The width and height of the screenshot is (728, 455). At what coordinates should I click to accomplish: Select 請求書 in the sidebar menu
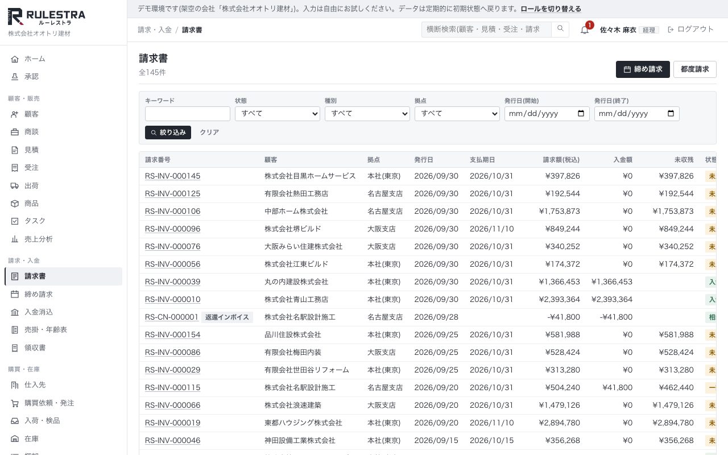[63, 276]
